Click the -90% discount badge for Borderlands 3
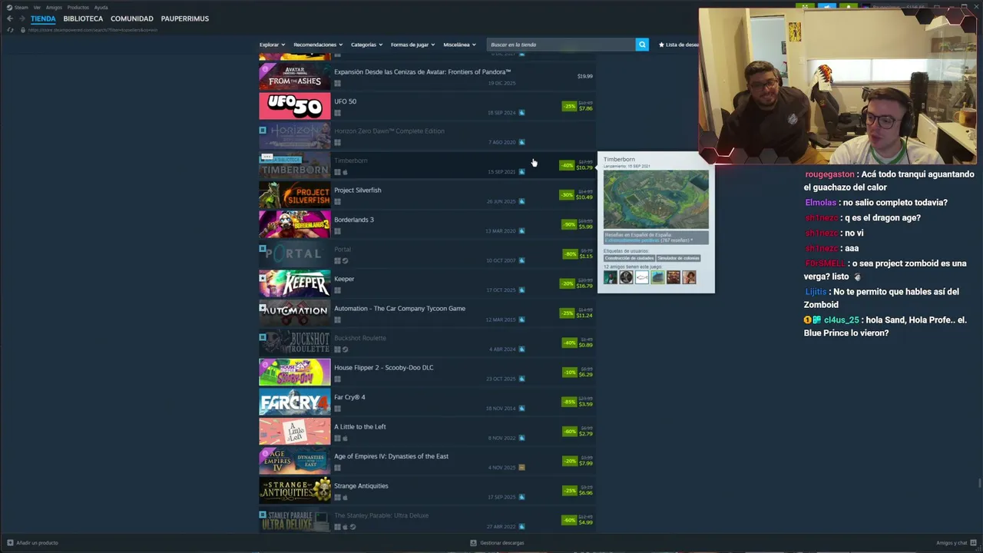The width and height of the screenshot is (983, 553). coord(569,224)
